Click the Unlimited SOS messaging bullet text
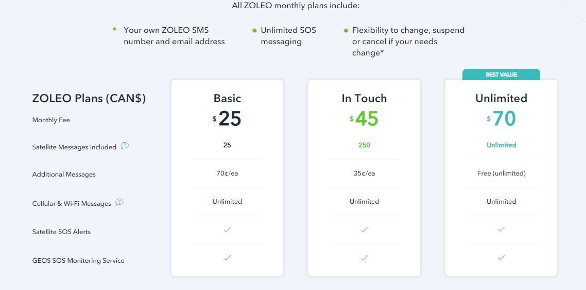This screenshot has width=586, height=290. [x=288, y=36]
